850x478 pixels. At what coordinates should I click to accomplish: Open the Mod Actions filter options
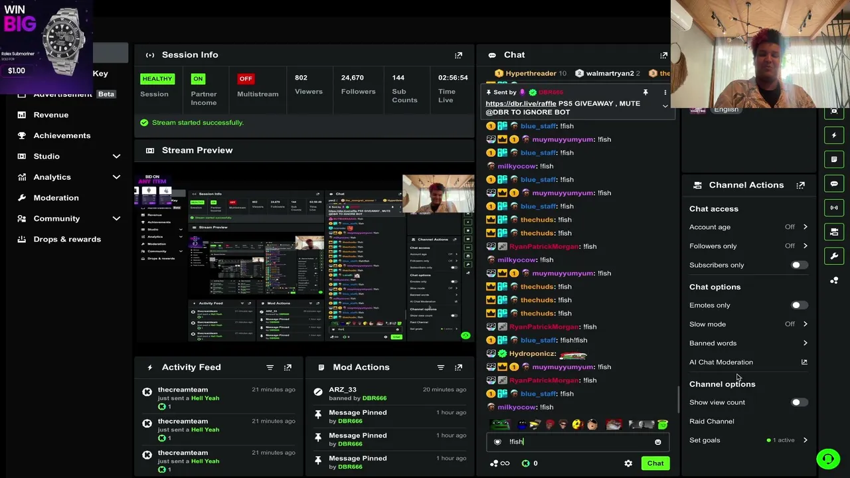[440, 367]
